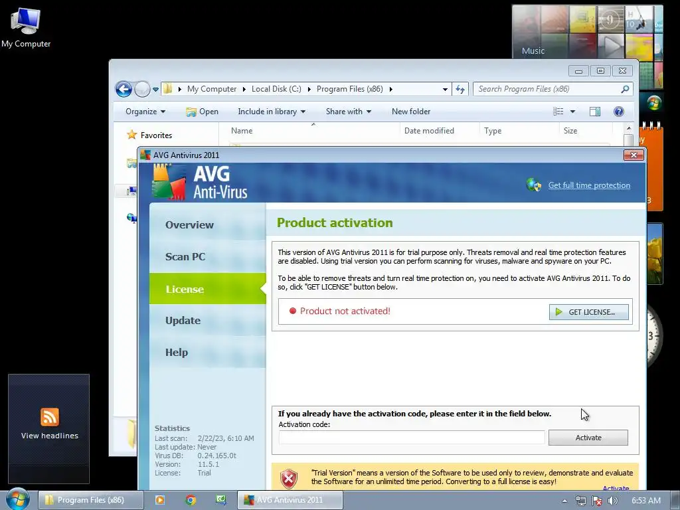The image size is (680, 510).
Task: Switch to Program Files (x86) taskbar button
Action: (x=90, y=500)
